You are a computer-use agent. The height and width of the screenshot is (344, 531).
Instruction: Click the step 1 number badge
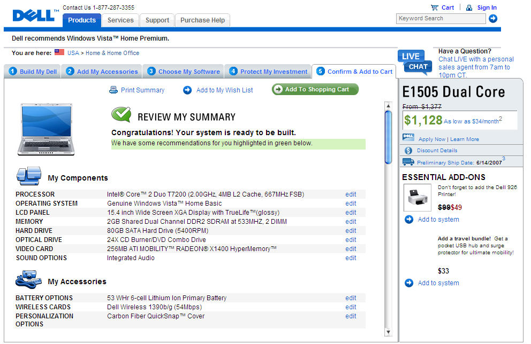coord(13,71)
